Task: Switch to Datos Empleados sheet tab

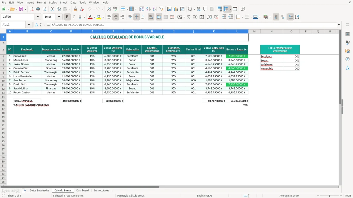Action: [x=39, y=190]
